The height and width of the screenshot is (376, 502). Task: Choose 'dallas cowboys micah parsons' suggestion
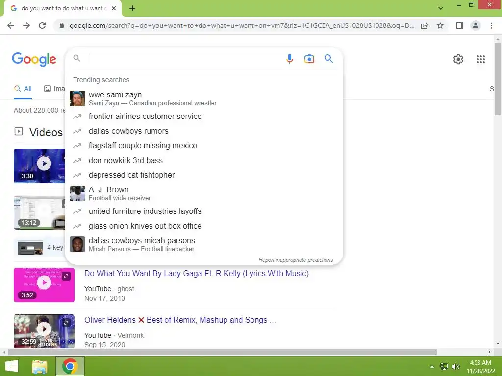(x=204, y=244)
